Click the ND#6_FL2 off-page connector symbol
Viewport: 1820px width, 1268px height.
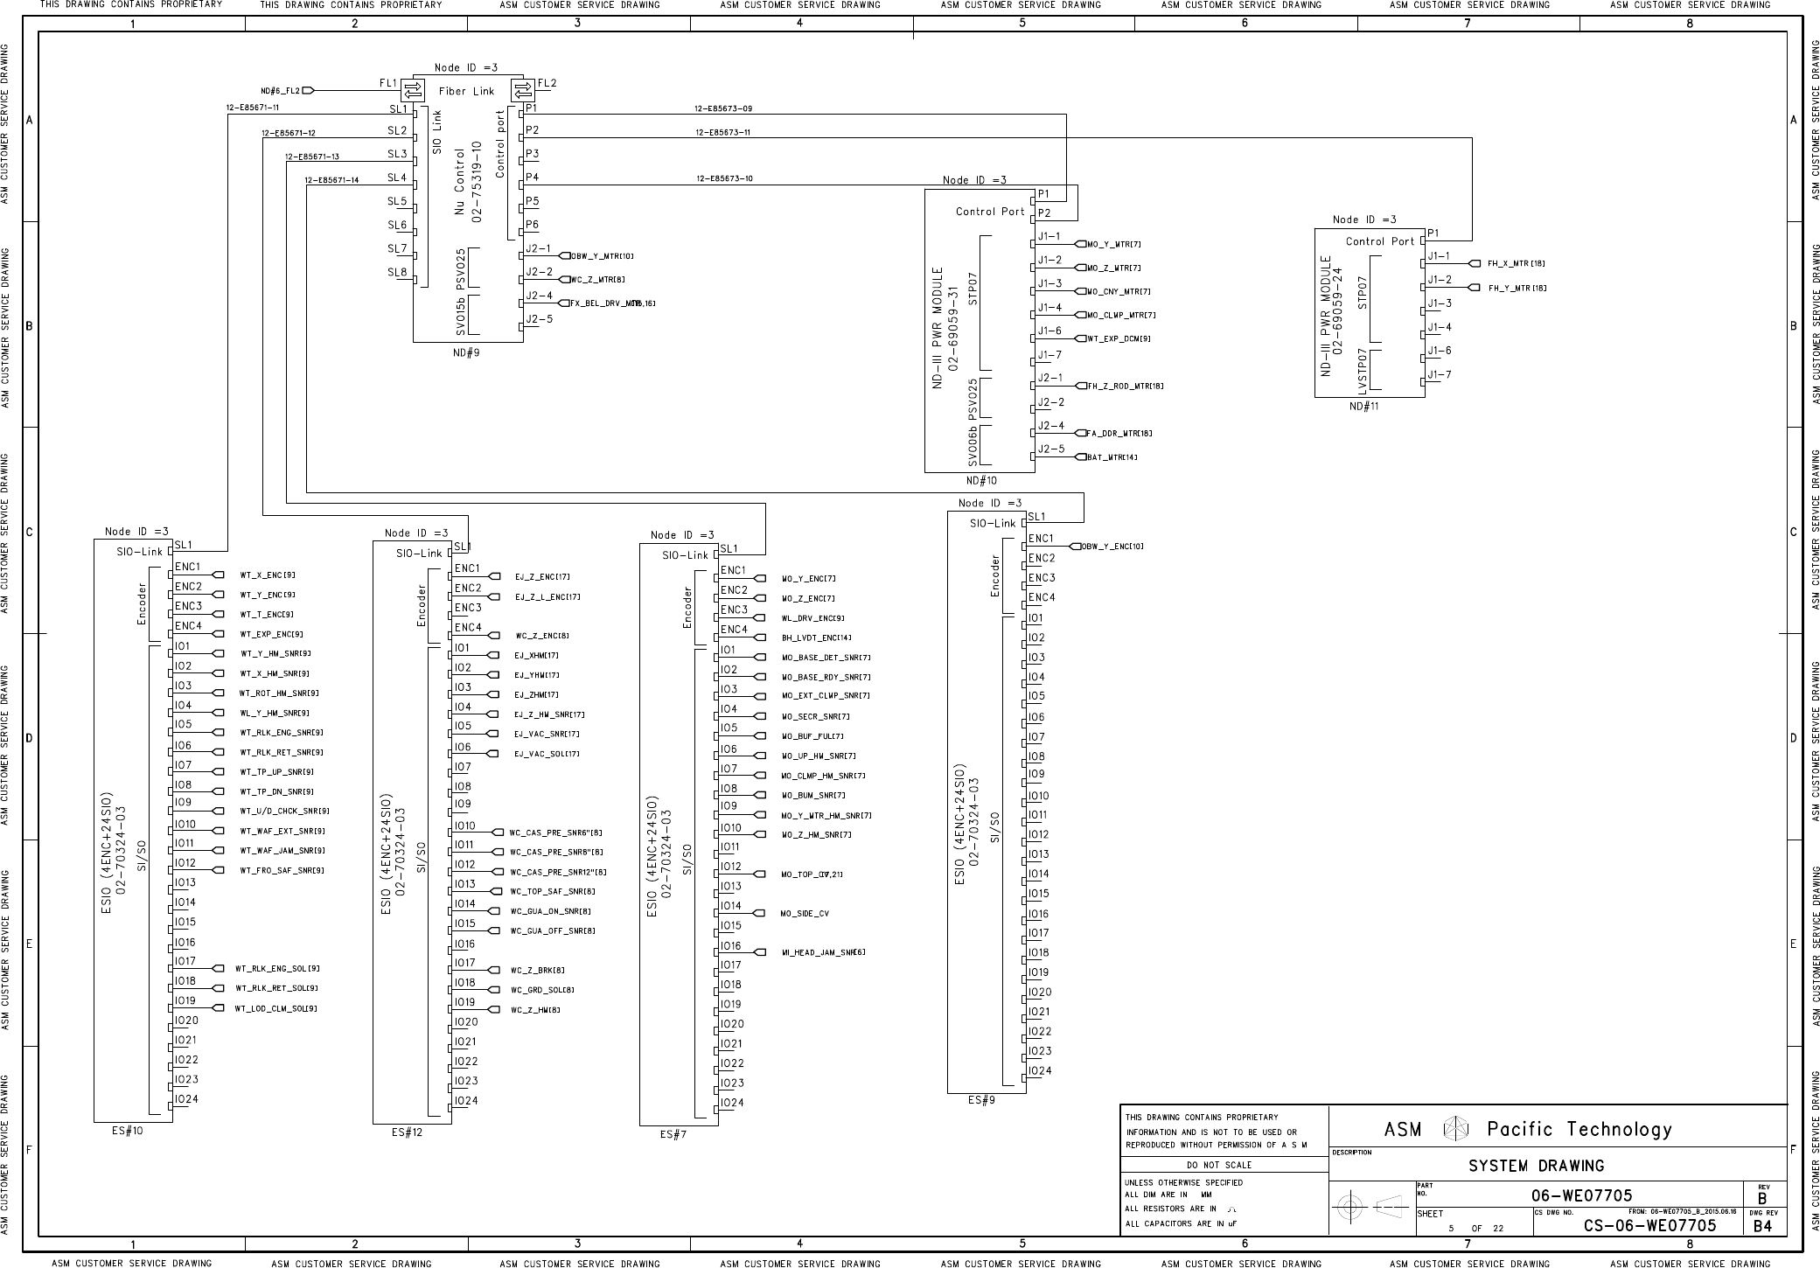308,90
